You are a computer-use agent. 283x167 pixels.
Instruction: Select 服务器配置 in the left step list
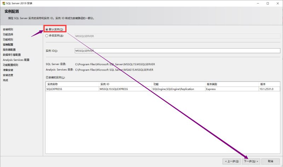pos(9,50)
